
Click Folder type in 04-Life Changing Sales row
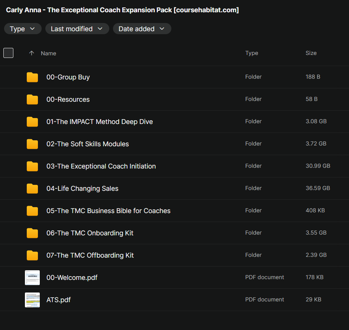[x=253, y=188]
